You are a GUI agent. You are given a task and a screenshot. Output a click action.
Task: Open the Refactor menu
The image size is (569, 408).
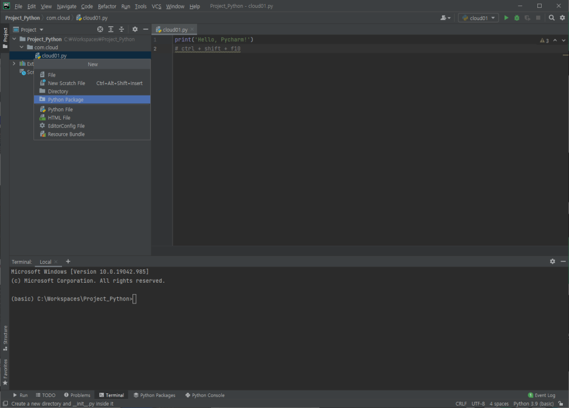coord(107,6)
